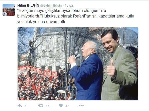Click the quoted line starting "Bizi gömmeye çalıştılar"
Viewport: 149px width, 111px height.
62,11
